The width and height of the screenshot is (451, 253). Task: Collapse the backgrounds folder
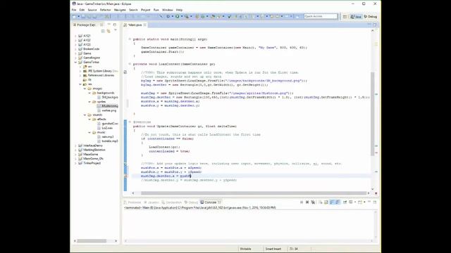coord(89,93)
